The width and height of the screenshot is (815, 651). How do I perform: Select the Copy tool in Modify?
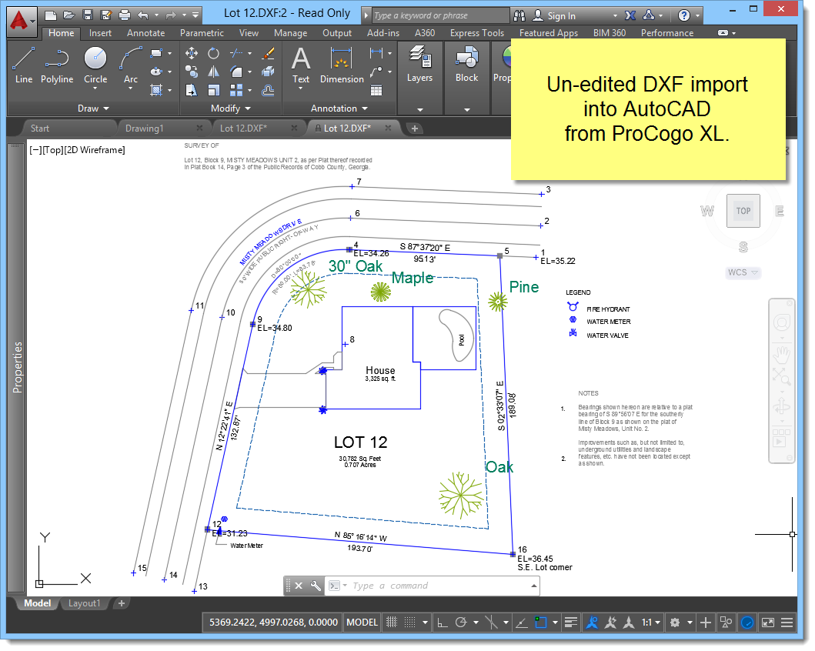(192, 72)
